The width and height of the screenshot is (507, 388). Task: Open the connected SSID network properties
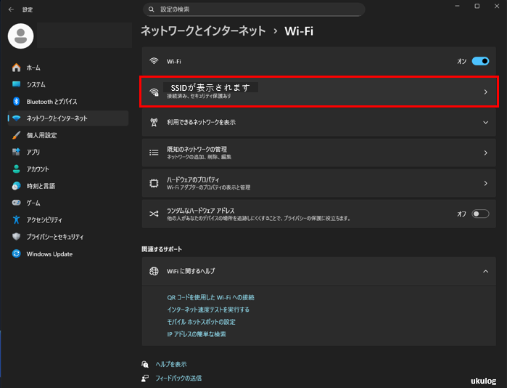click(319, 92)
